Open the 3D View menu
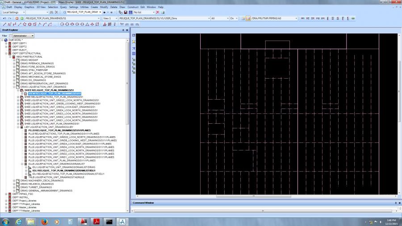Screen dimensions: 402x226 coord(41,7)
